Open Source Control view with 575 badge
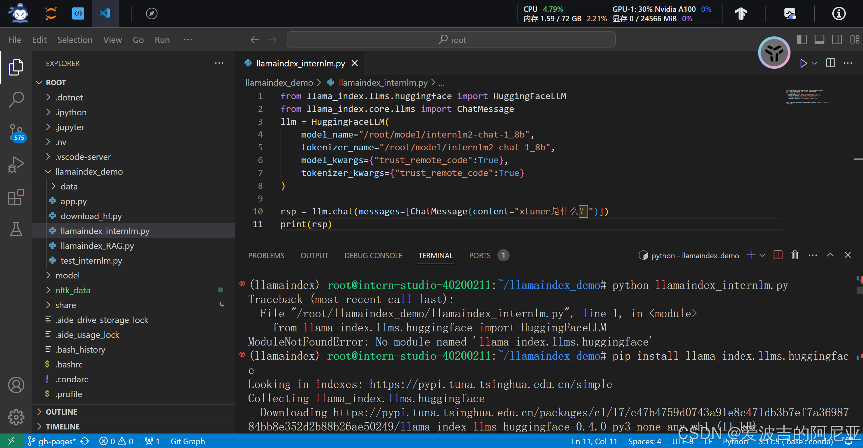Screen dimensions: 863x448 coord(16,132)
